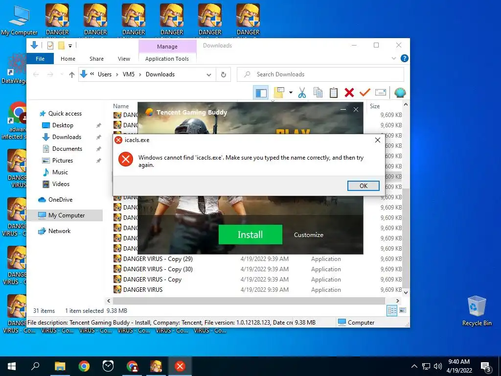Screen dimensions: 501x376
Task: Click the Refresh button in address bar
Action: (x=223, y=74)
